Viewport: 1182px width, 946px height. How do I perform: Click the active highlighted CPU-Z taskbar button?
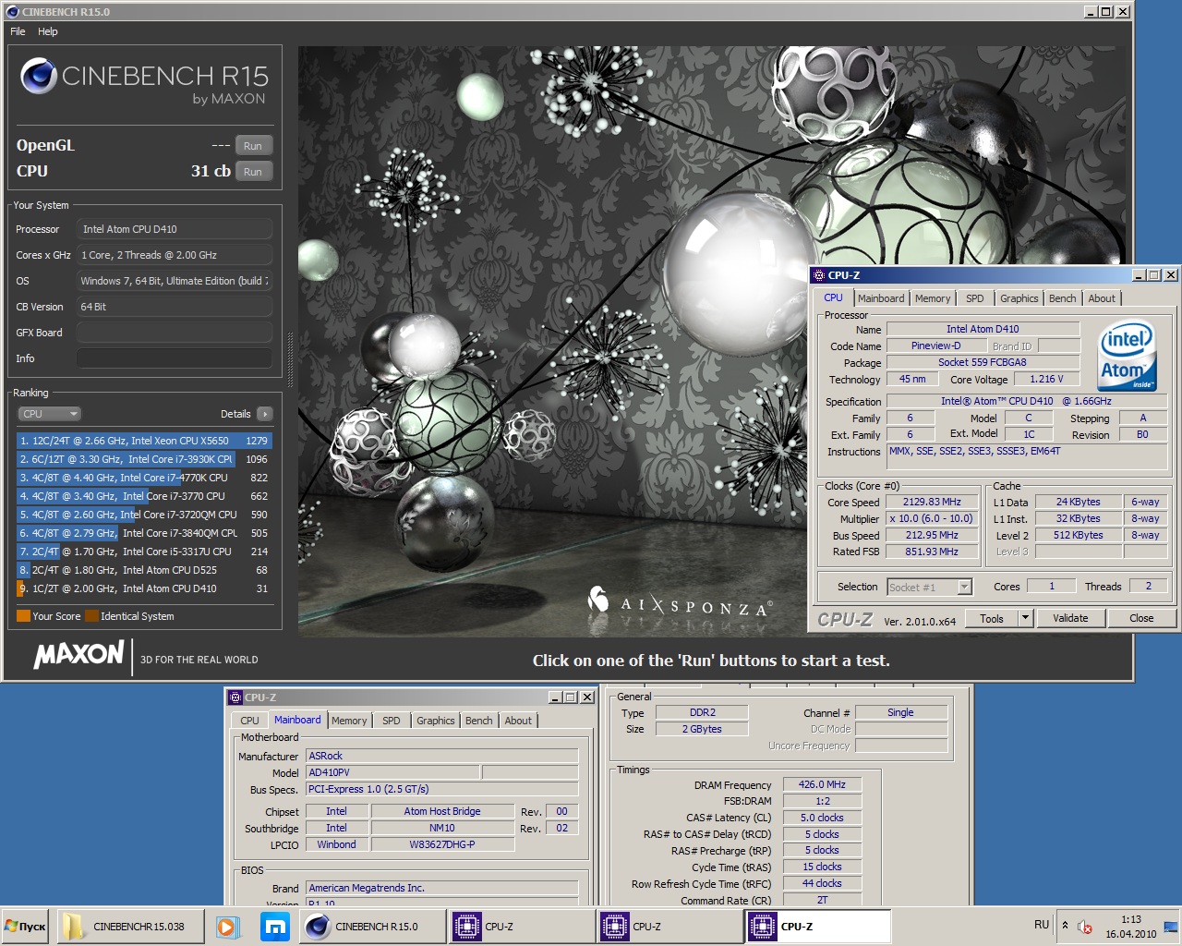click(x=818, y=927)
